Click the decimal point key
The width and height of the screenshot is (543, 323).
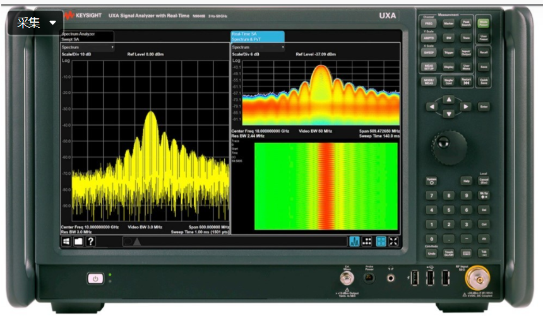[449, 239]
